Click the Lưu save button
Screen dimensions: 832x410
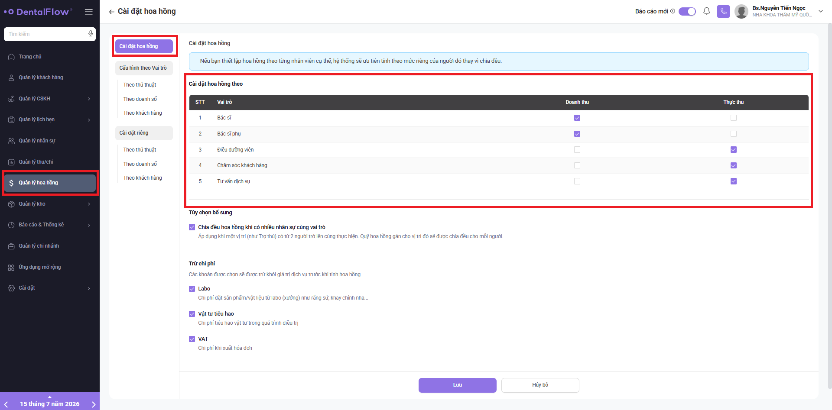coord(458,385)
